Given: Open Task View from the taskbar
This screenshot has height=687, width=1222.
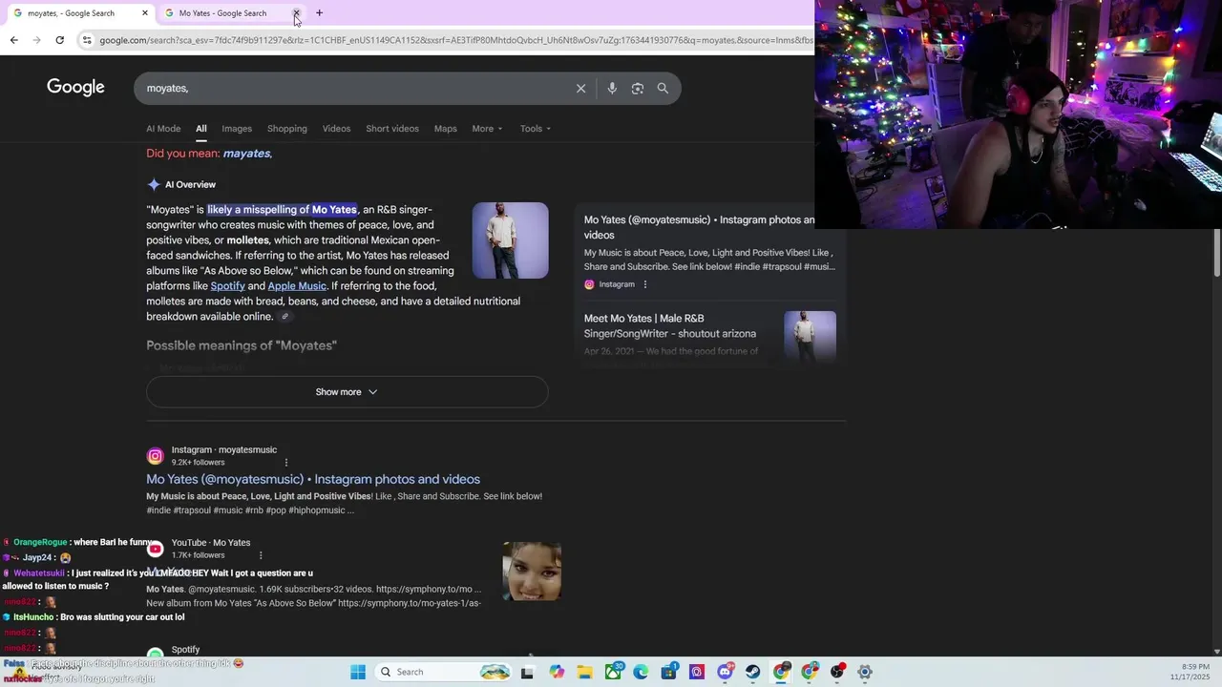Looking at the screenshot, I should 527,672.
